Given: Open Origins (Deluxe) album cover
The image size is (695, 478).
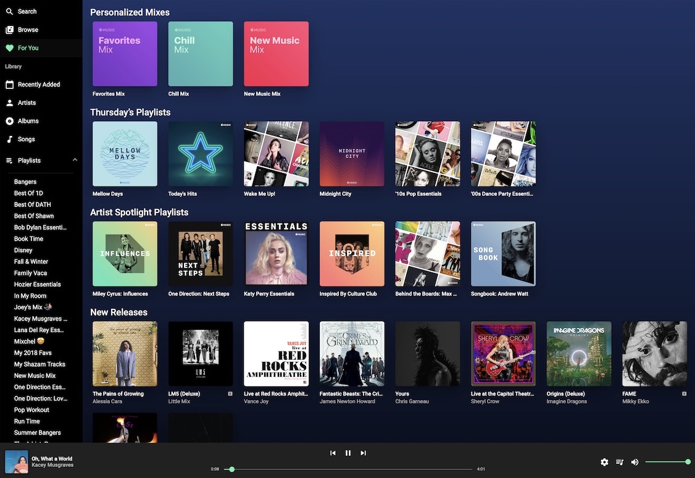Looking at the screenshot, I should click(x=579, y=354).
